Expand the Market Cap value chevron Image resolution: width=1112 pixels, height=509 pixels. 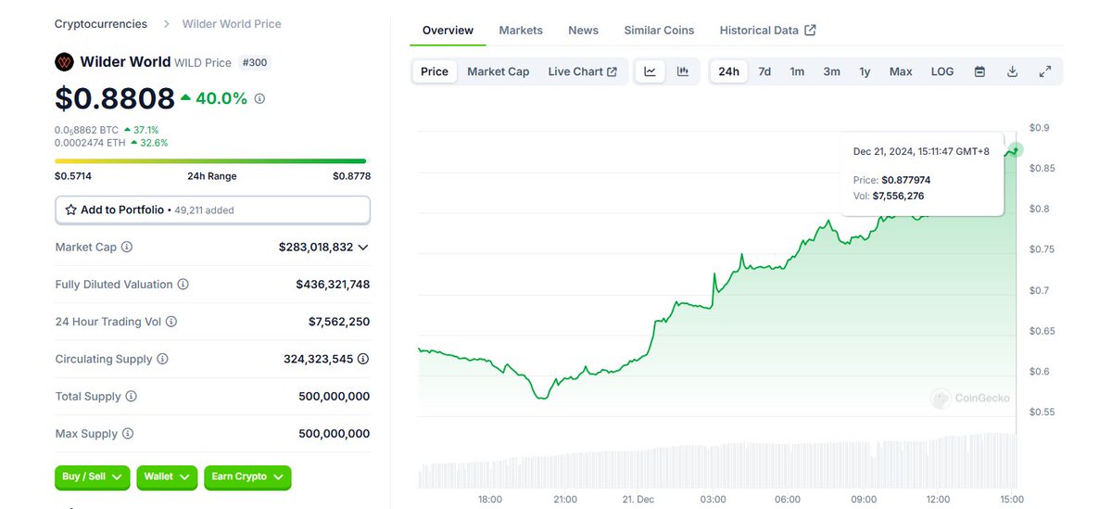(x=363, y=248)
